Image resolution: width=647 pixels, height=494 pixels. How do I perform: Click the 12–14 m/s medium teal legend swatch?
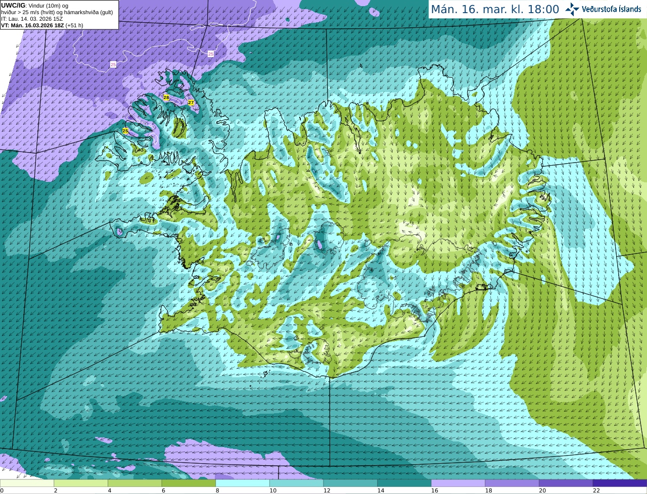[x=350, y=483]
